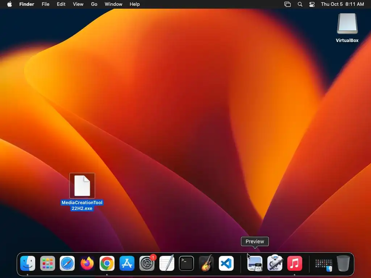This screenshot has width=371, height=278.
Task: Launch TextEdit from the Dock
Action: tap(167, 263)
